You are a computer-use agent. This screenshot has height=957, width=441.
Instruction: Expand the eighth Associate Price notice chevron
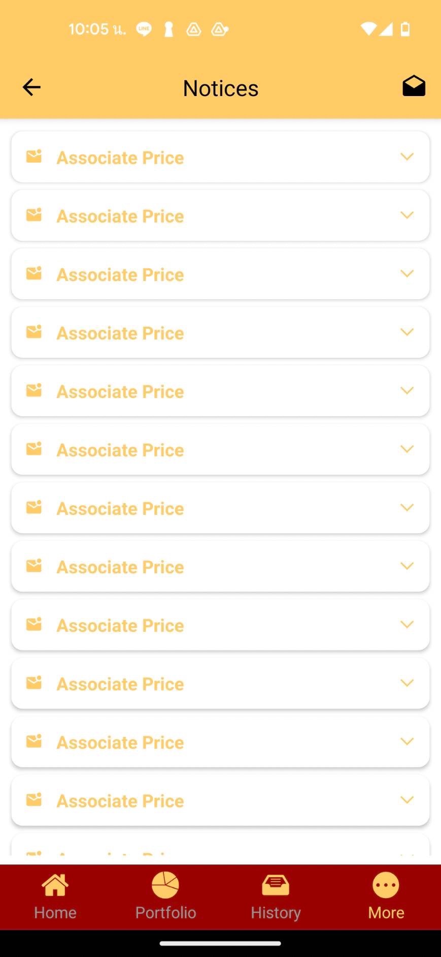click(407, 566)
